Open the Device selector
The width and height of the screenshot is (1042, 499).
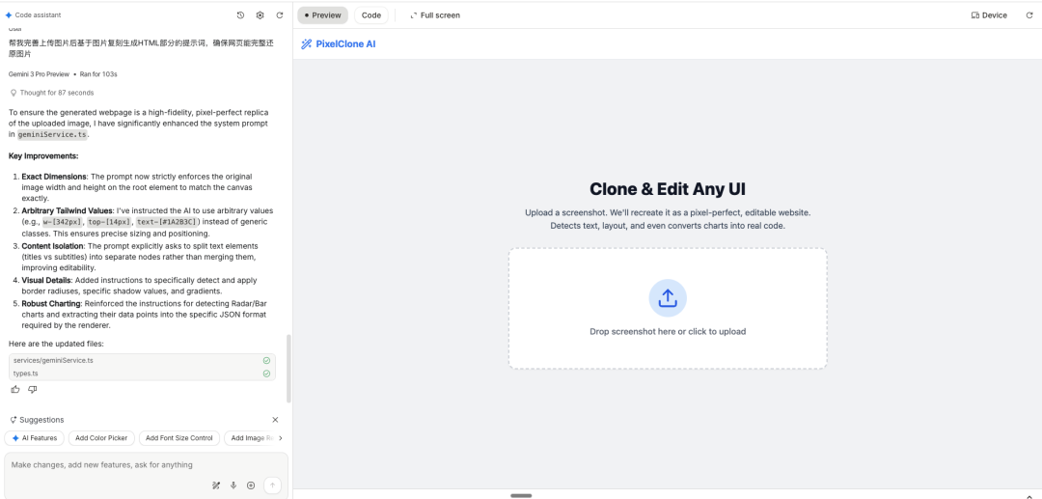989,15
